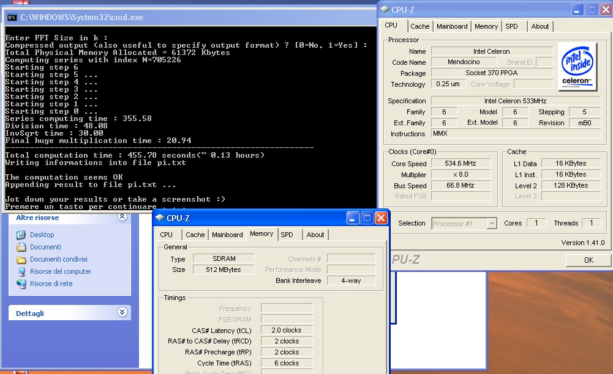Open the Risorse del computer link
The width and height of the screenshot is (613, 374).
[61, 271]
